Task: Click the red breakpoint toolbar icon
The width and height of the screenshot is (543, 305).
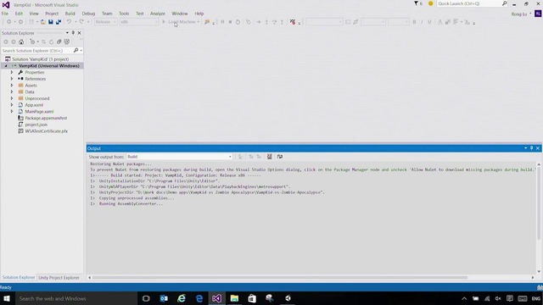Action: [x=293, y=22]
